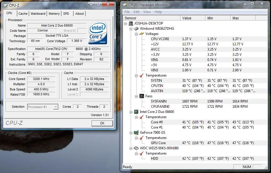Click the thermometer icon next to Winbond Temperatures
This screenshot has width=271, height=173.
pos(142,75)
